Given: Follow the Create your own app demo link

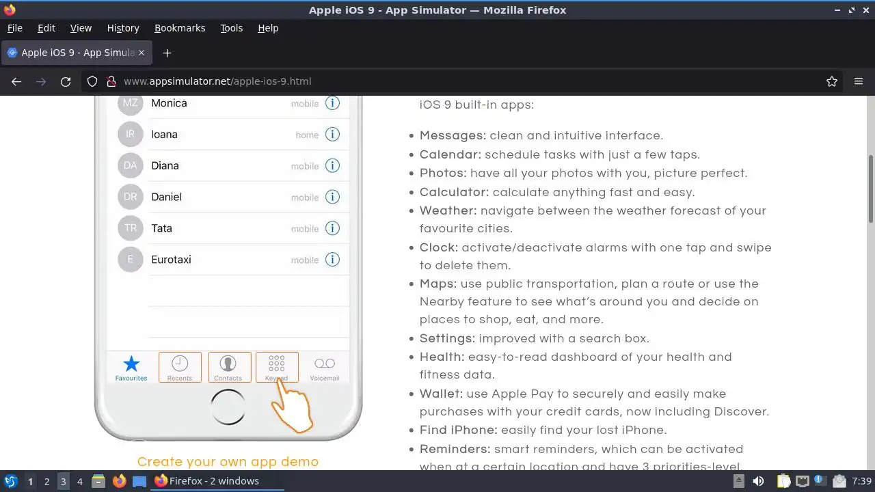Looking at the screenshot, I should point(228,462).
